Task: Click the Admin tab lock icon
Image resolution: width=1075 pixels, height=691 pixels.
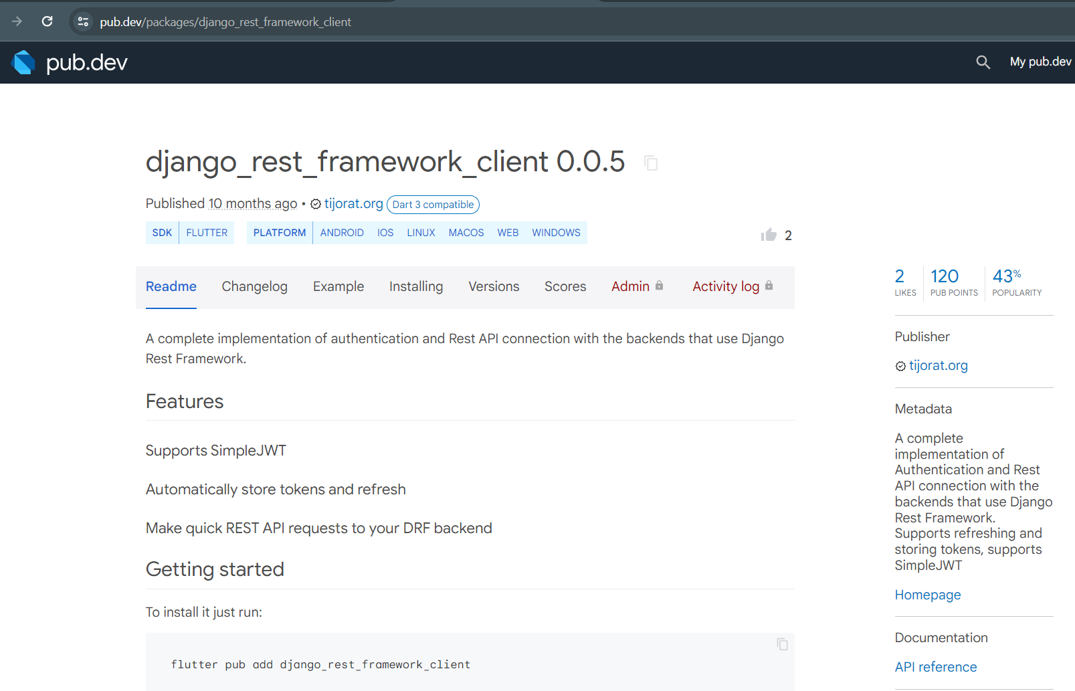Action: click(x=659, y=286)
